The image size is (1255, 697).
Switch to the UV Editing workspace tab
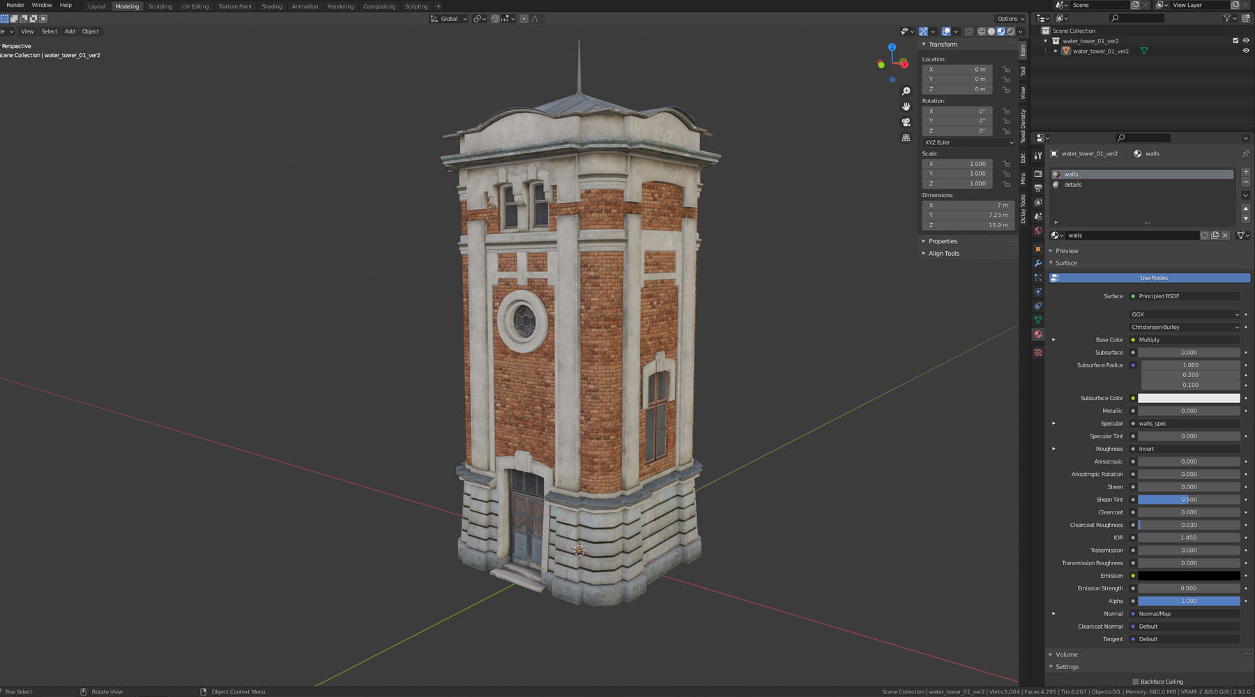click(x=195, y=6)
